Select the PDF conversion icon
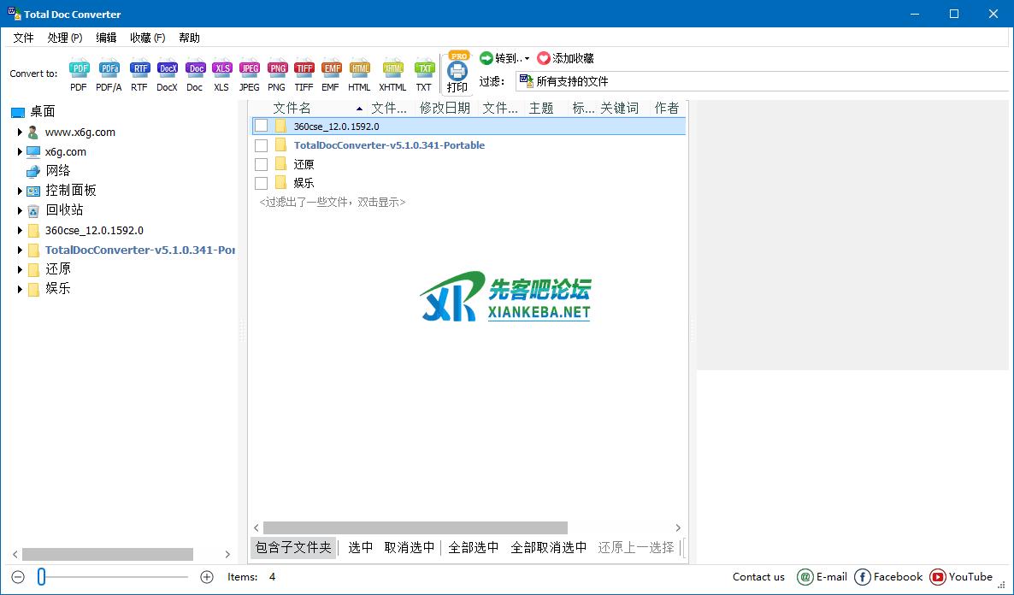 pyautogui.click(x=79, y=69)
